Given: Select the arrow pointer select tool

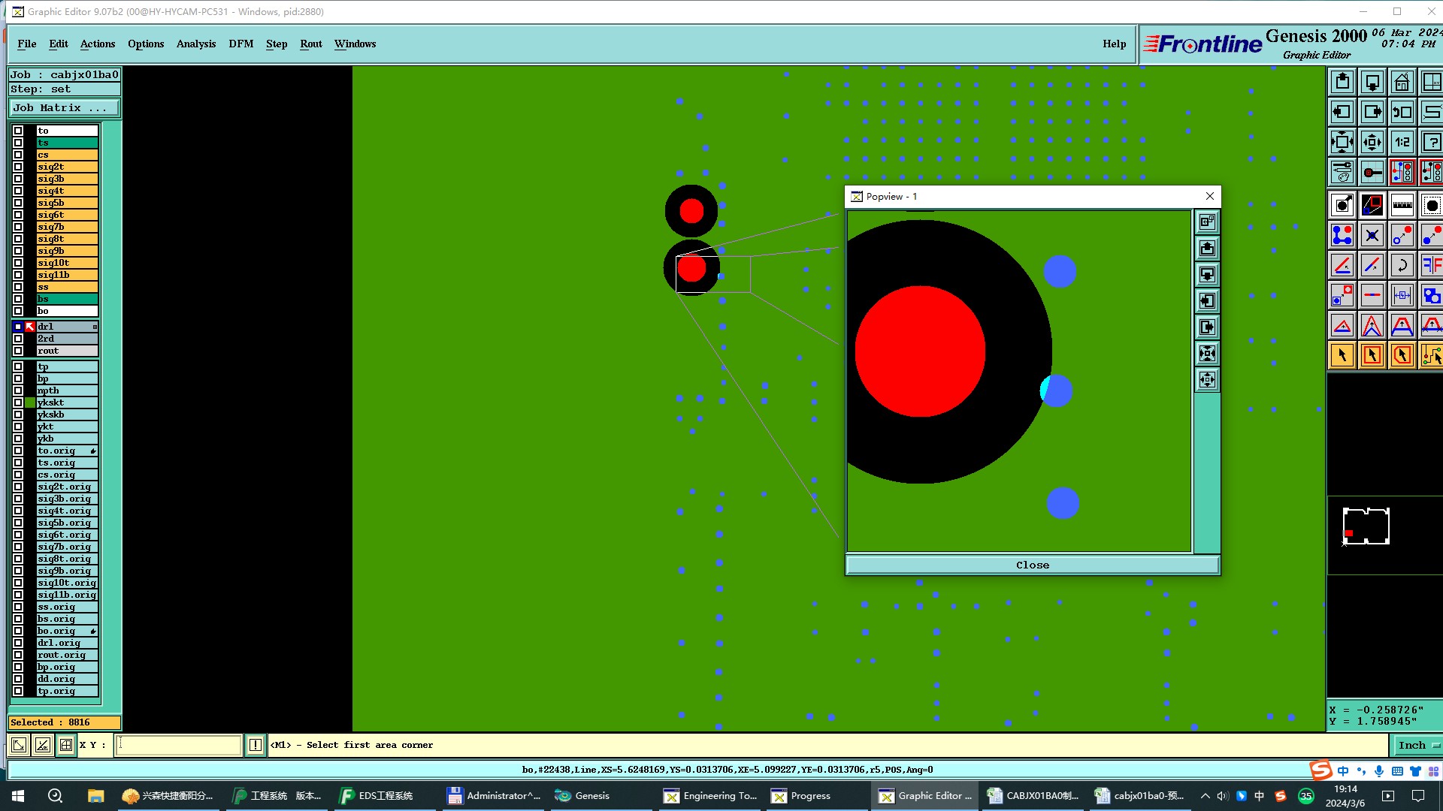Looking at the screenshot, I should point(1342,355).
